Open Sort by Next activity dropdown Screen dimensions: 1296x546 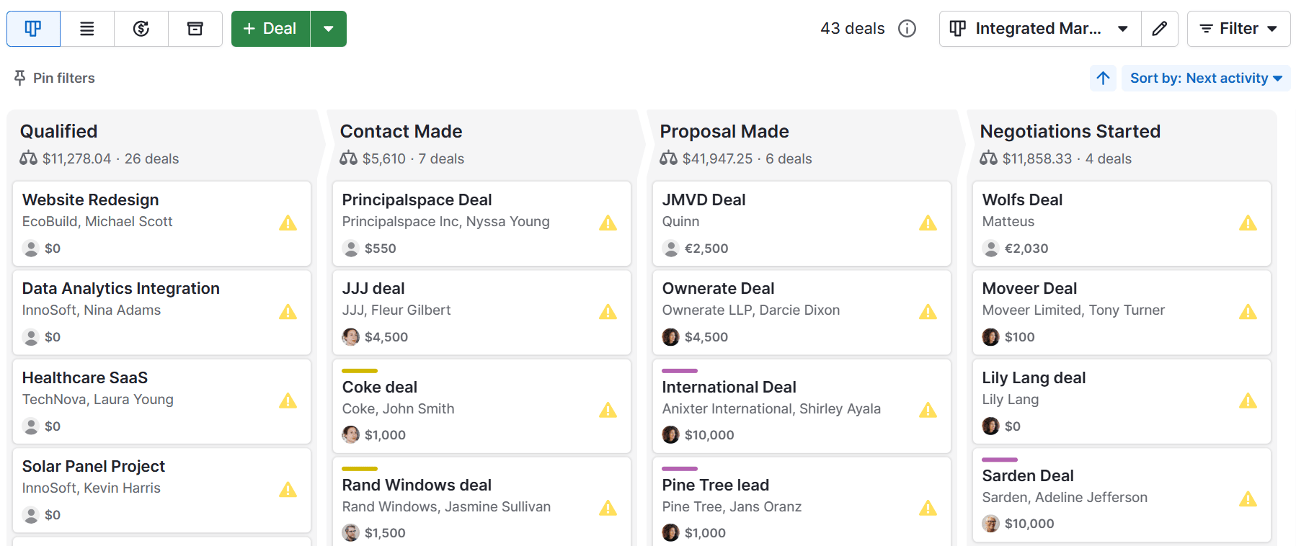[1206, 78]
